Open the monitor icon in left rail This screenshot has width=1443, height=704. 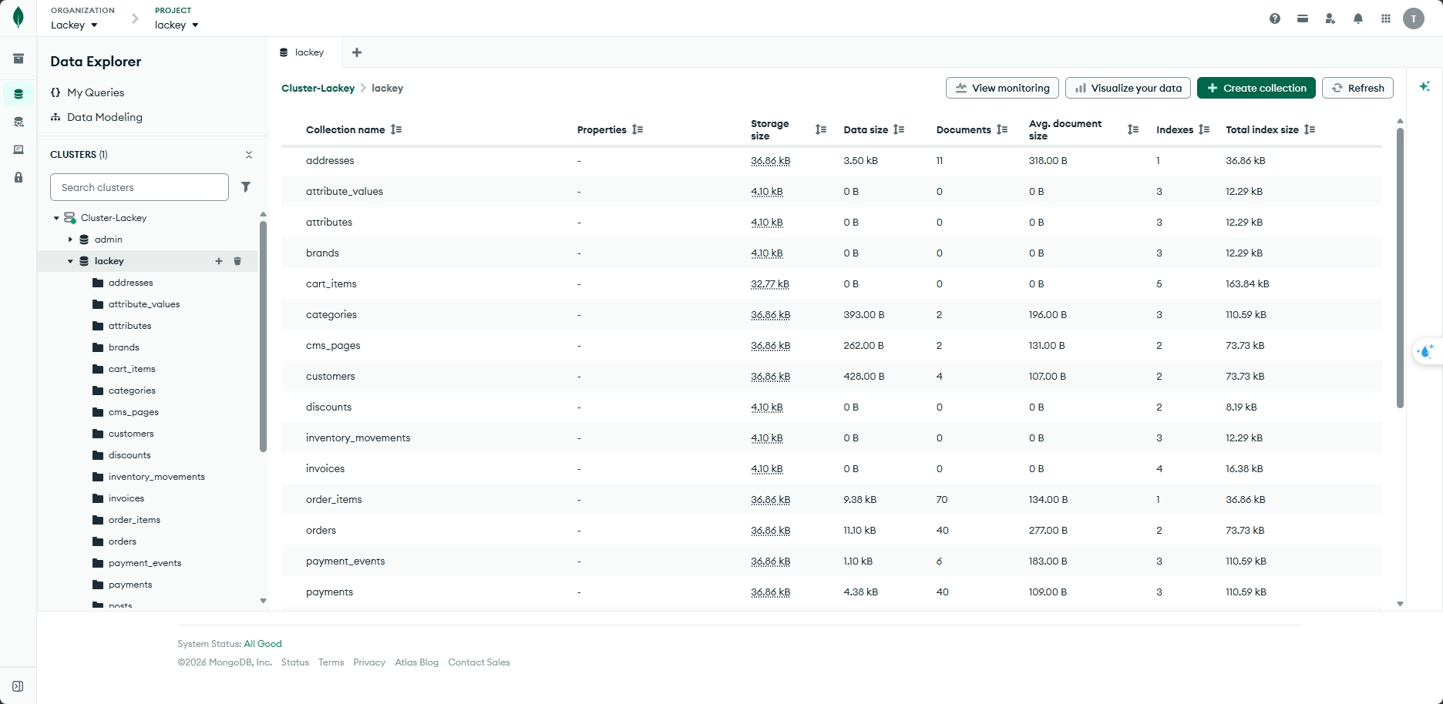(18, 149)
